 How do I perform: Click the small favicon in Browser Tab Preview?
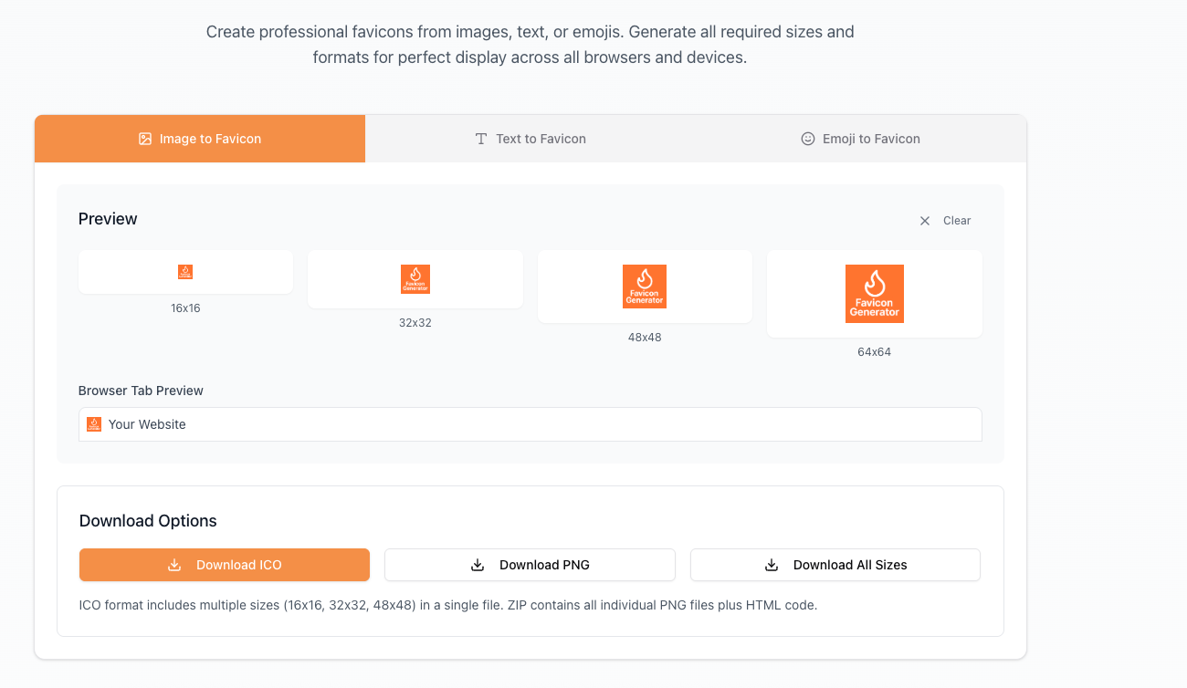94,424
